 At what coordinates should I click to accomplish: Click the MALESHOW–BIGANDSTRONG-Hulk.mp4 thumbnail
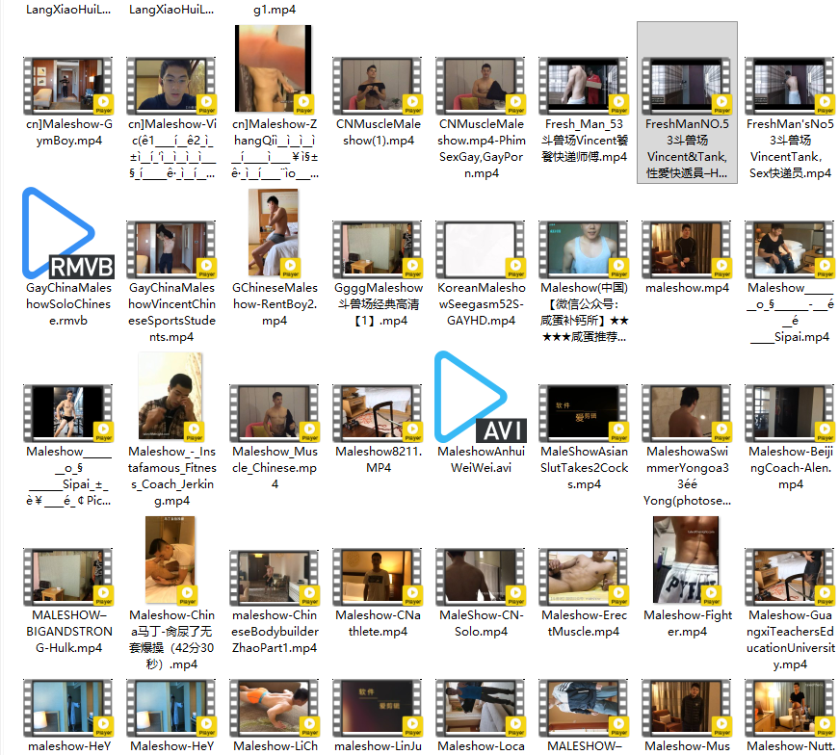(67, 576)
